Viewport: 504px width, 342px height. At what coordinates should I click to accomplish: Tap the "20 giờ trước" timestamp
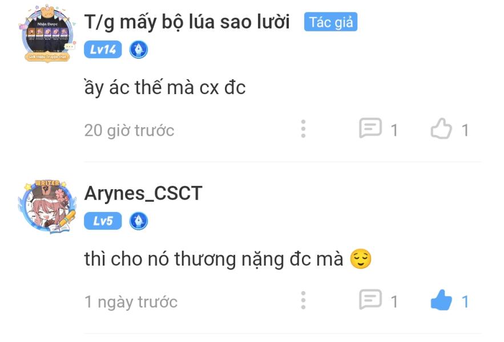click(x=129, y=131)
